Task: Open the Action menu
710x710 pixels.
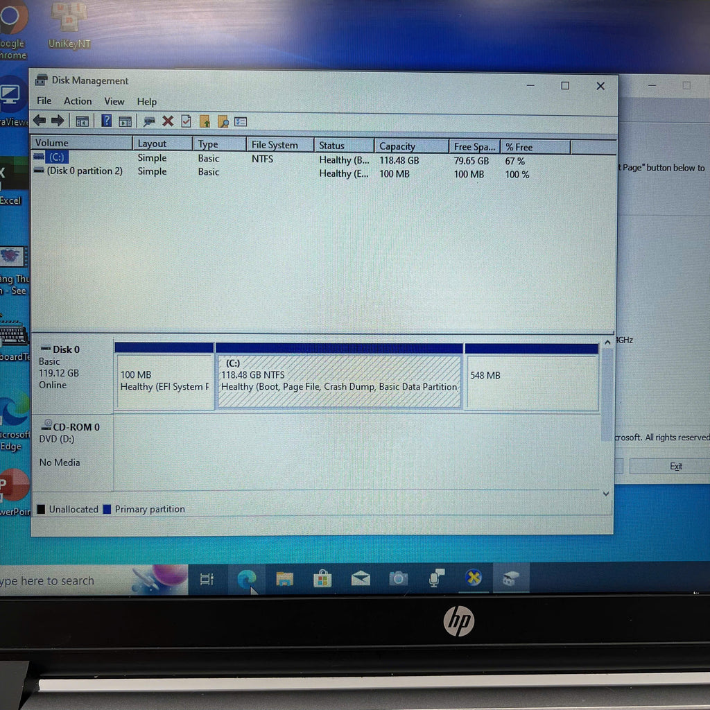Action: 78,101
